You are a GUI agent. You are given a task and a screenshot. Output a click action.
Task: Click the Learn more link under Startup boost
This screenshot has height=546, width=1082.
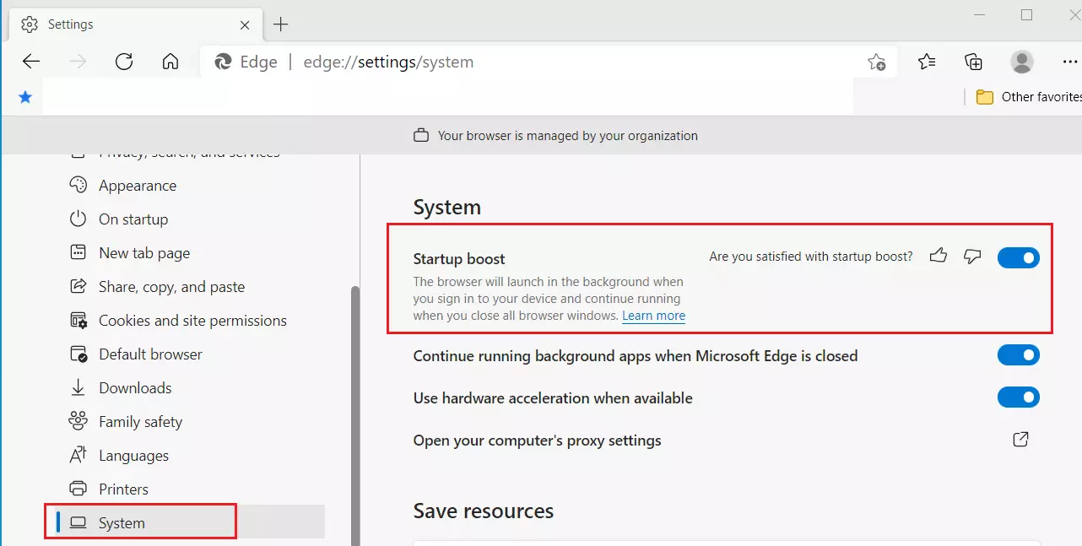coord(653,315)
